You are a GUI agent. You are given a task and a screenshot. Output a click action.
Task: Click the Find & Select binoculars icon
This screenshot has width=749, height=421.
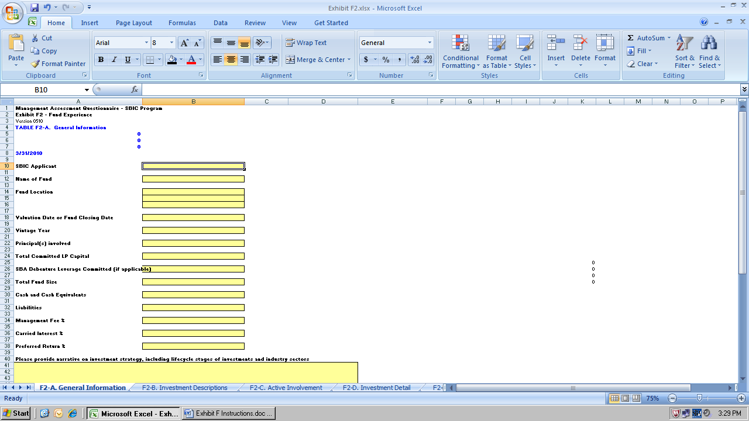pos(709,44)
